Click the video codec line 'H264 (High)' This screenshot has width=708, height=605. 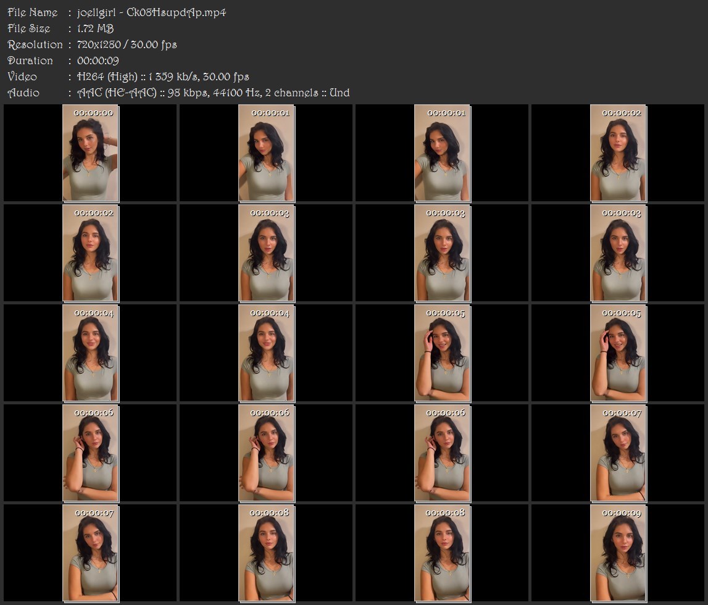[107, 77]
